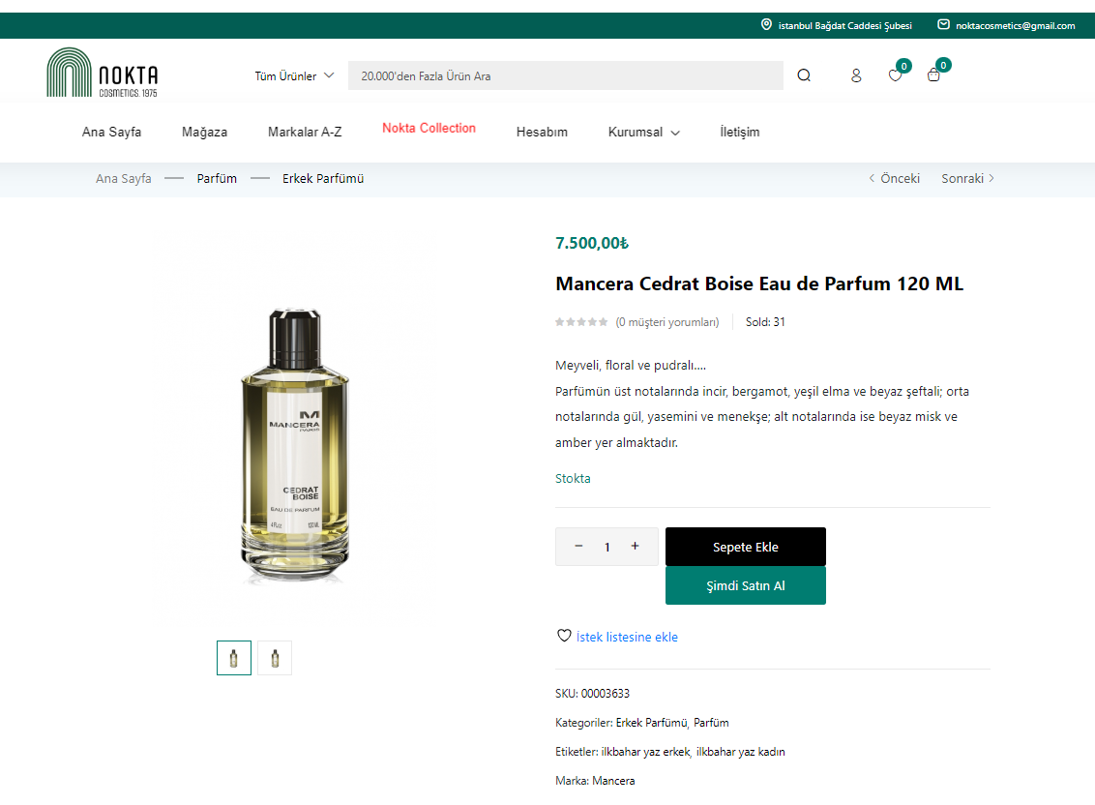Expand the Kurumsal menu dropdown
The width and height of the screenshot is (1095, 805).
643,132
